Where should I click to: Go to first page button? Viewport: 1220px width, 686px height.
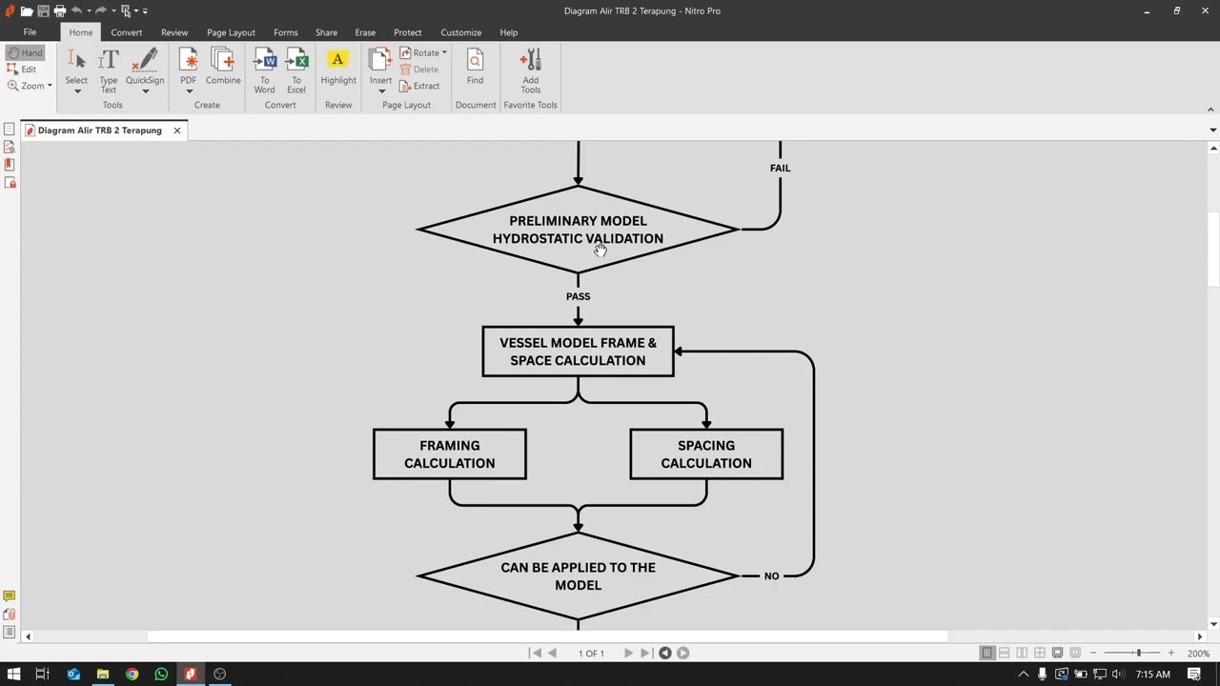pyautogui.click(x=536, y=653)
